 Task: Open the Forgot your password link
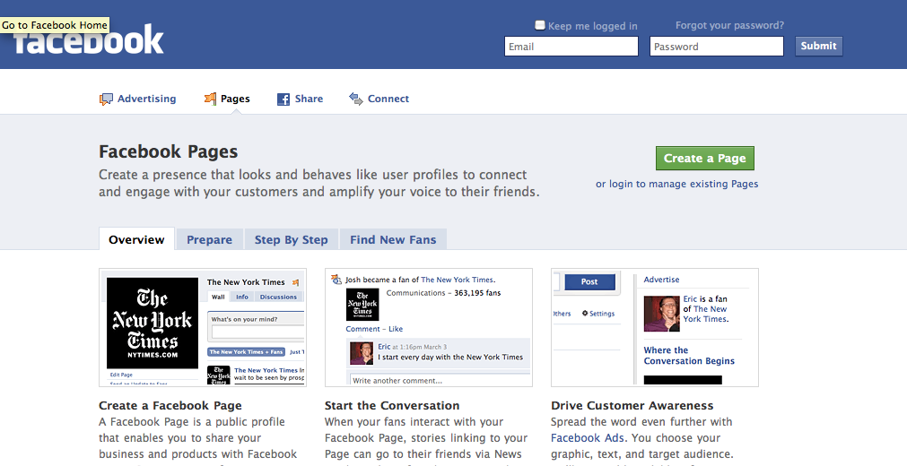pos(729,25)
